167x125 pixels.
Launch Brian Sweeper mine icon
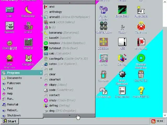pyautogui.click(x=122, y=78)
